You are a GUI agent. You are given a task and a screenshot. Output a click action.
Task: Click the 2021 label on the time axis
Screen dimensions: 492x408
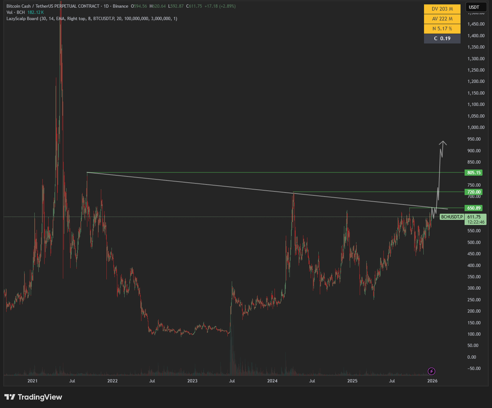32,381
